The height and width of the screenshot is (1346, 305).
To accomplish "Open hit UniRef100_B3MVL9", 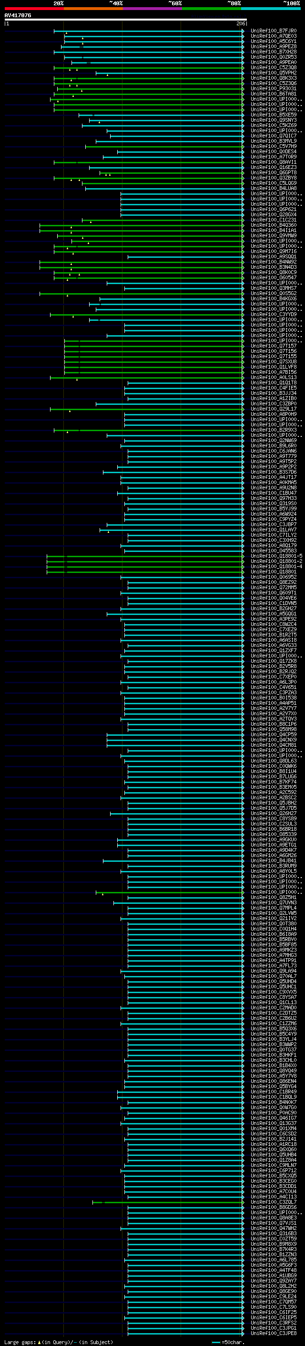I will (274, 141).
